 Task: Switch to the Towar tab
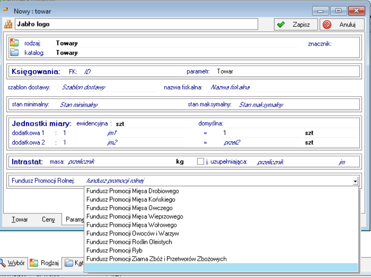(20, 219)
